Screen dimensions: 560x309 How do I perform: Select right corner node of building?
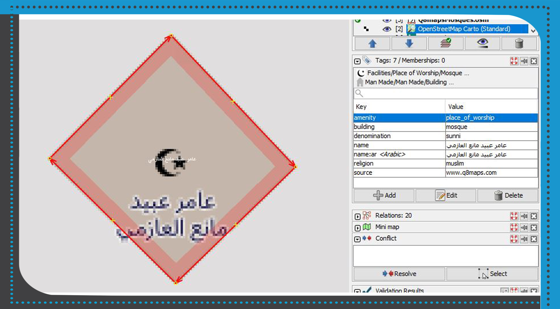(295, 167)
